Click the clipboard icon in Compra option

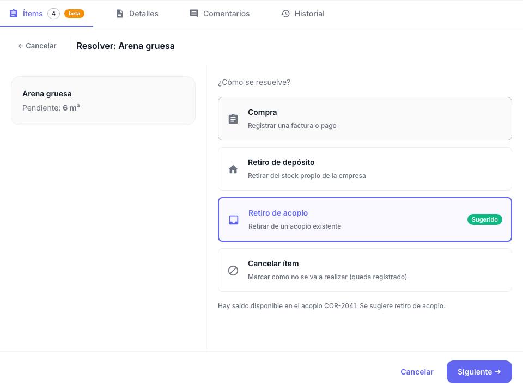[x=233, y=119]
